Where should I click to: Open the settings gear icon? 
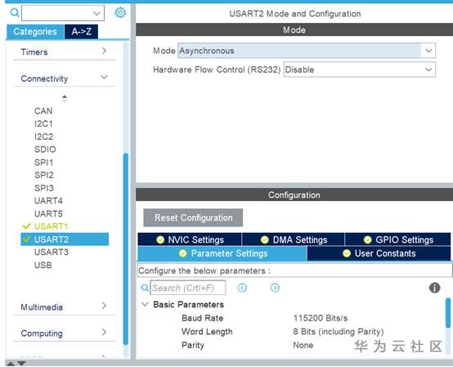coord(120,12)
